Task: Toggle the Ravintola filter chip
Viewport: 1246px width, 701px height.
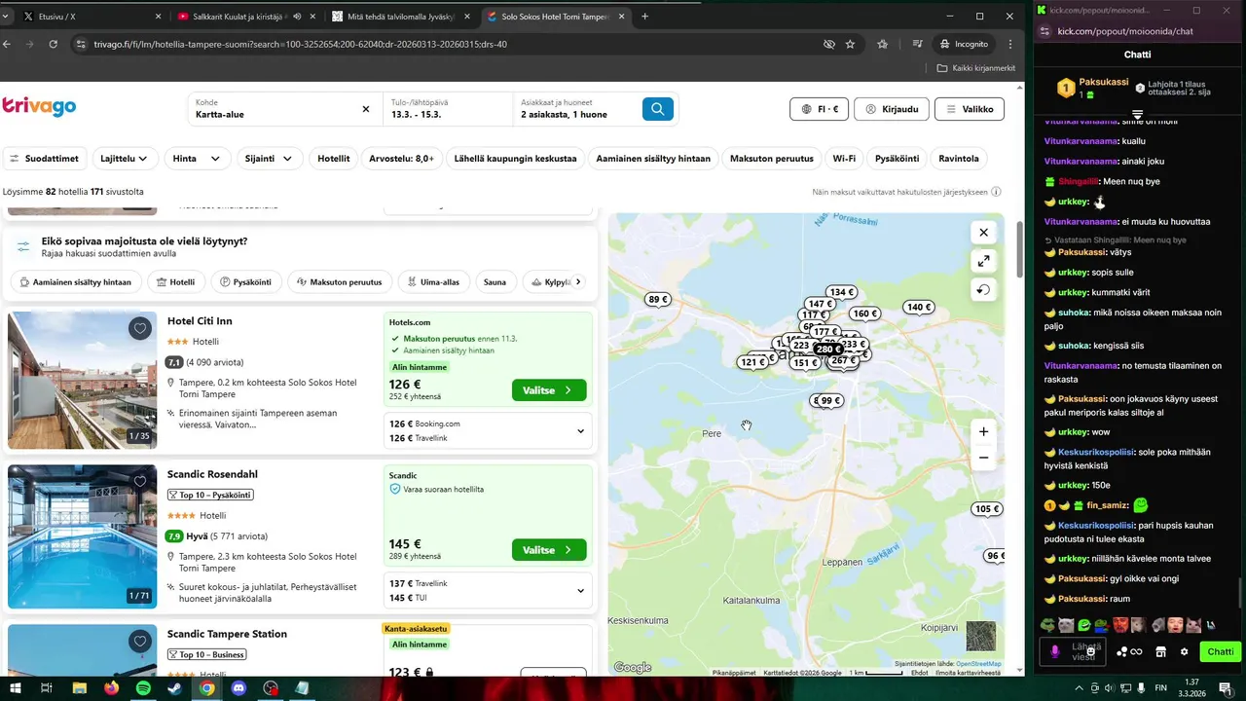Action: pos(959,159)
